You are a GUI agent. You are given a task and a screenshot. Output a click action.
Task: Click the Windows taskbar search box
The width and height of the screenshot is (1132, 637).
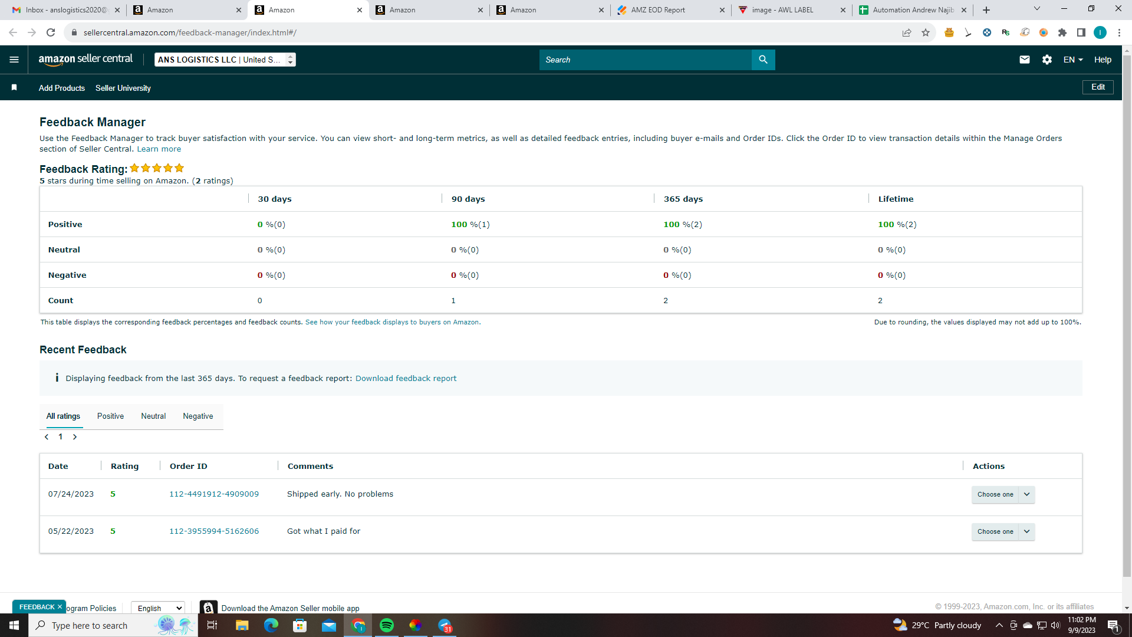click(112, 625)
